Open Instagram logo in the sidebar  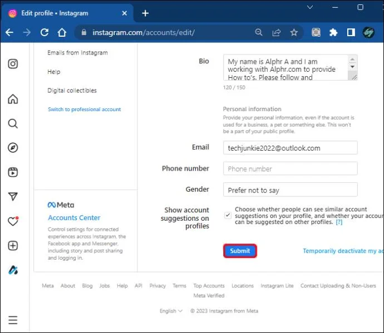(13, 64)
